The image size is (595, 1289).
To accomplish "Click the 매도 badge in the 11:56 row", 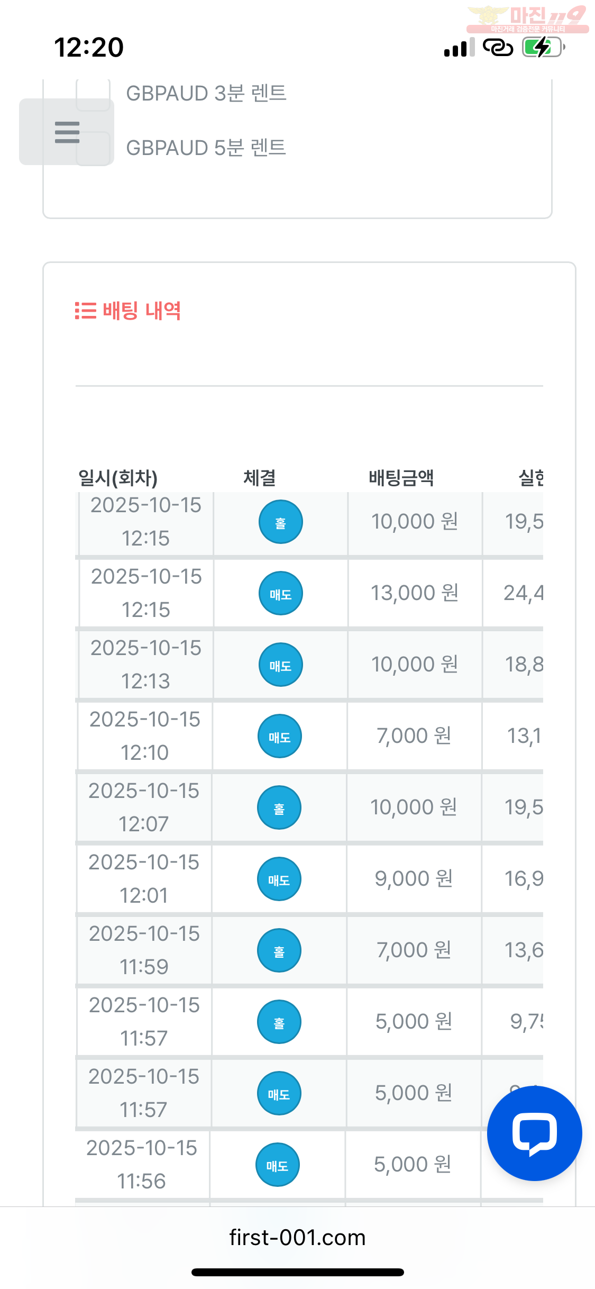I will [278, 1165].
